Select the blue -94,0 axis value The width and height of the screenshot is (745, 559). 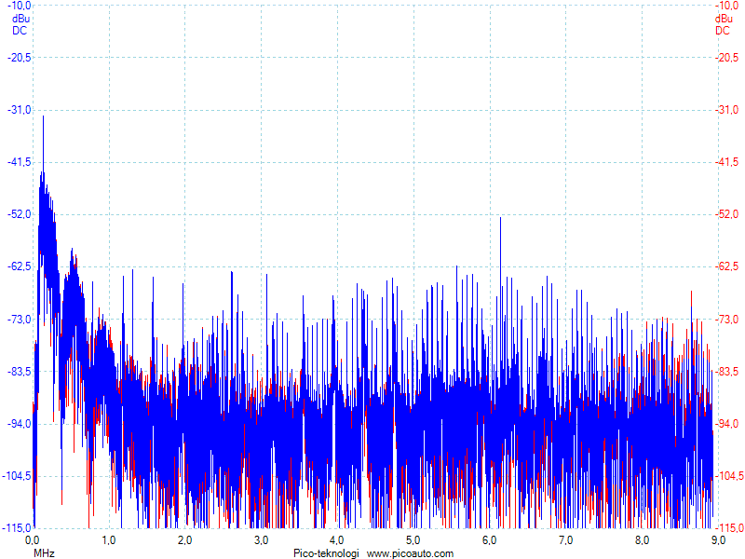pos(20,424)
